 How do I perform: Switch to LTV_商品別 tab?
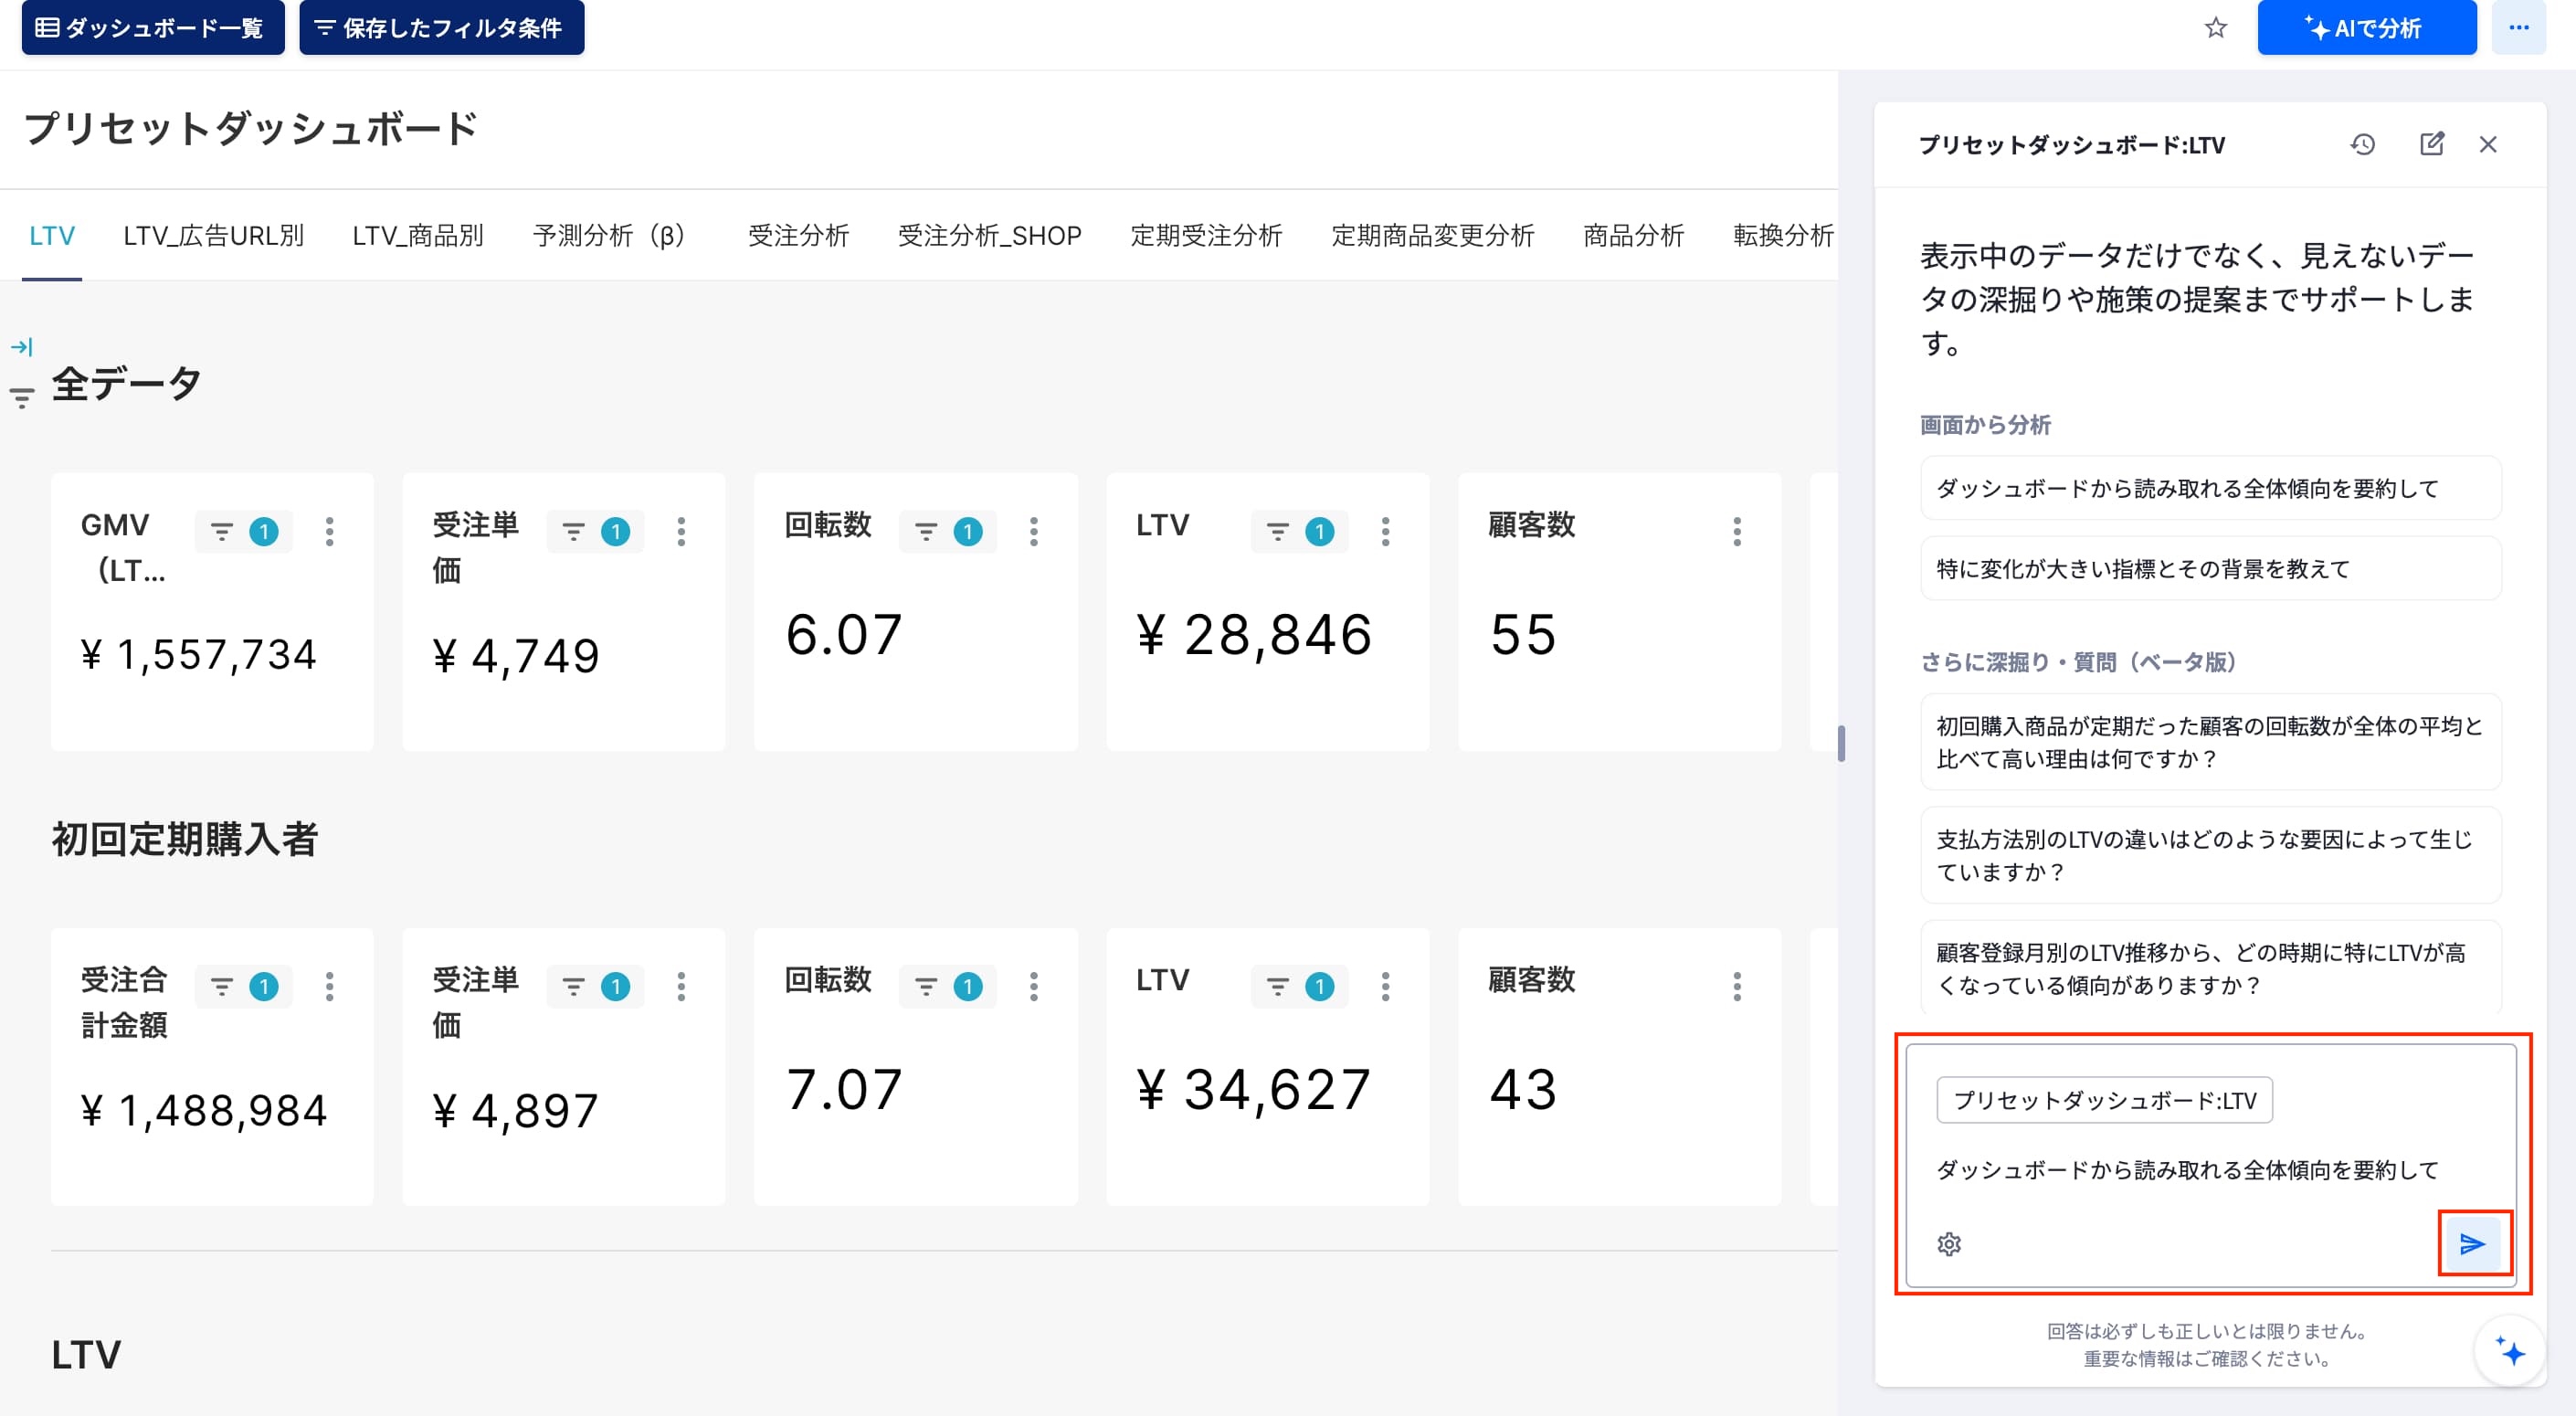click(418, 236)
